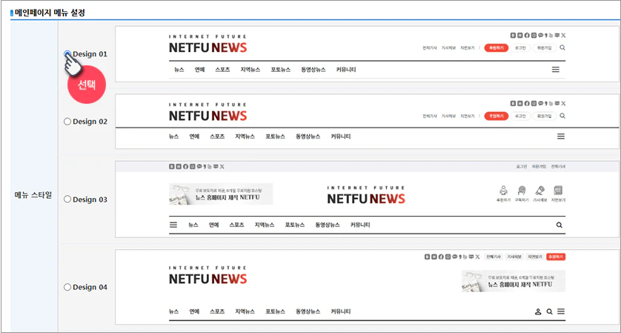621x333 pixels.
Task: Click the 지면보기 icon in Design 03
Action: pos(558,193)
